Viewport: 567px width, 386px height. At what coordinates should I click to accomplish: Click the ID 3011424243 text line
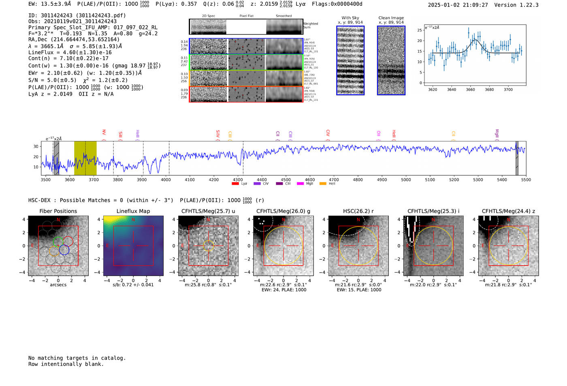[77, 15]
